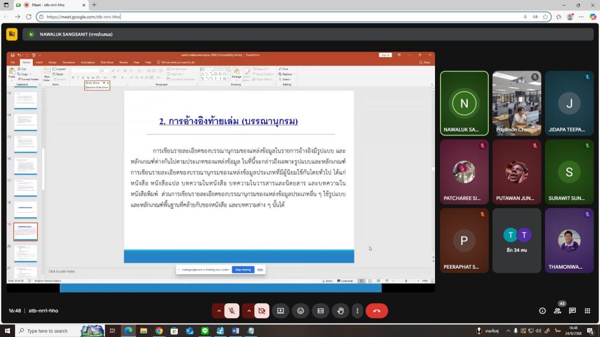Turn on the camera in Meet
600x337 pixels.
click(x=262, y=311)
